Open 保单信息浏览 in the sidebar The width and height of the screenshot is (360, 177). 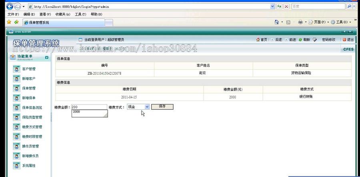coord(32,108)
